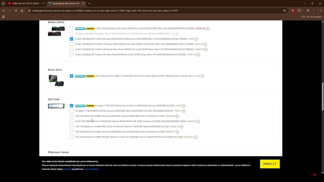Close the BOL BOL KÖFTE EKMEK tab
Screen dimensions: 324x182
(x=43, y=4)
